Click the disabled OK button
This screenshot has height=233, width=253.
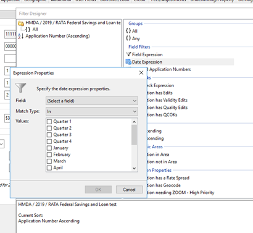[x=98, y=190]
